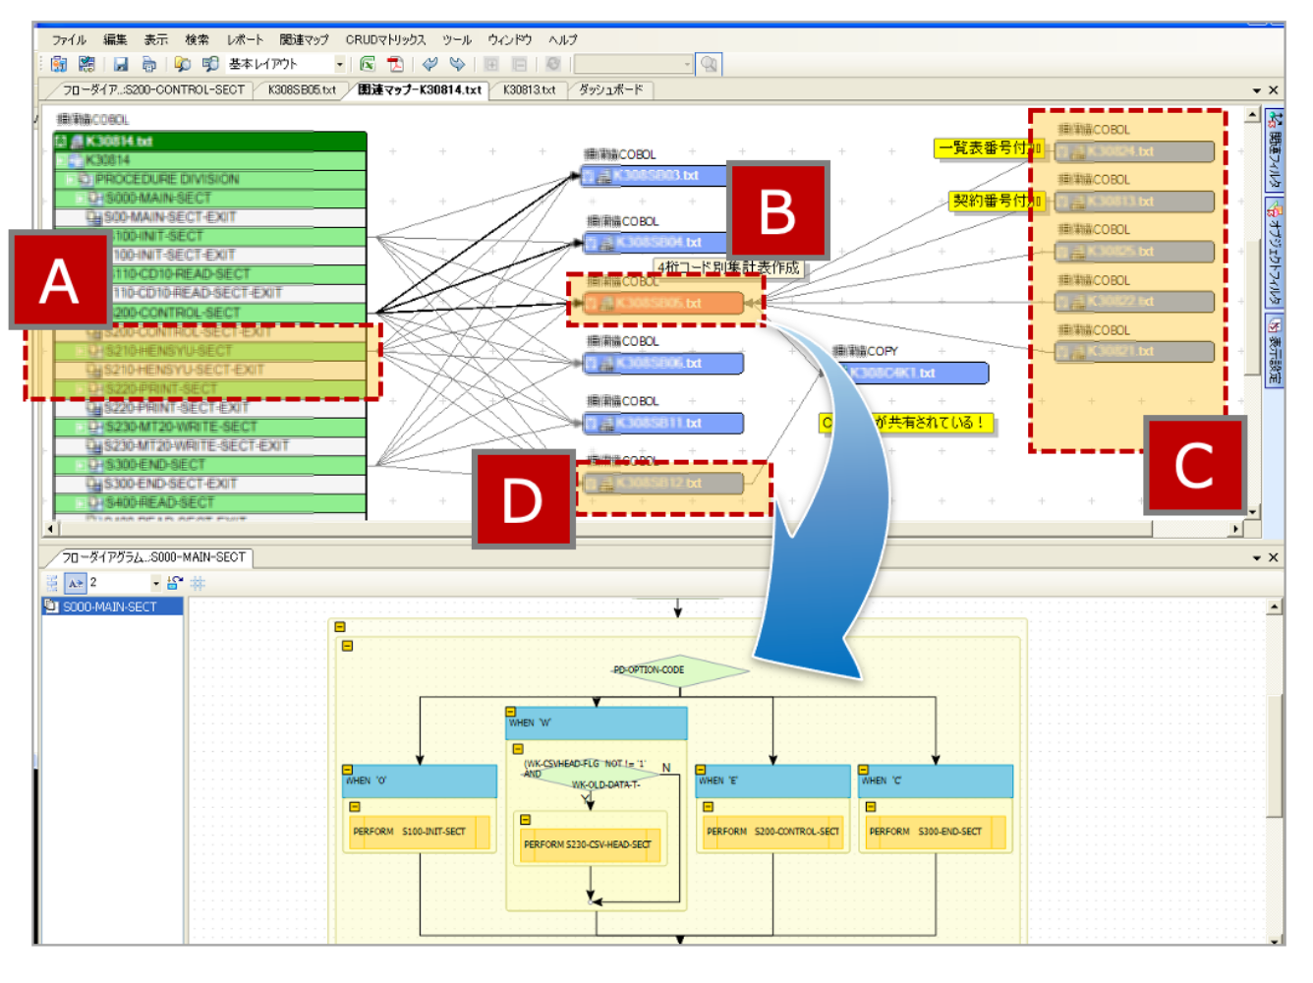
Task: Click the collapse-all minus toolbar icon
Action: [519, 64]
